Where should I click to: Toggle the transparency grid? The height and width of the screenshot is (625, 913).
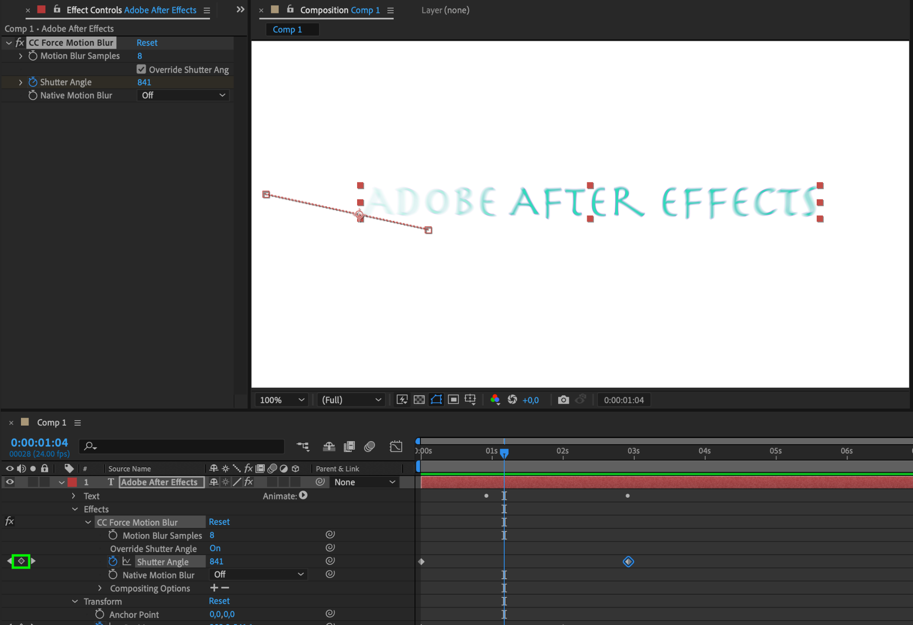click(x=419, y=399)
